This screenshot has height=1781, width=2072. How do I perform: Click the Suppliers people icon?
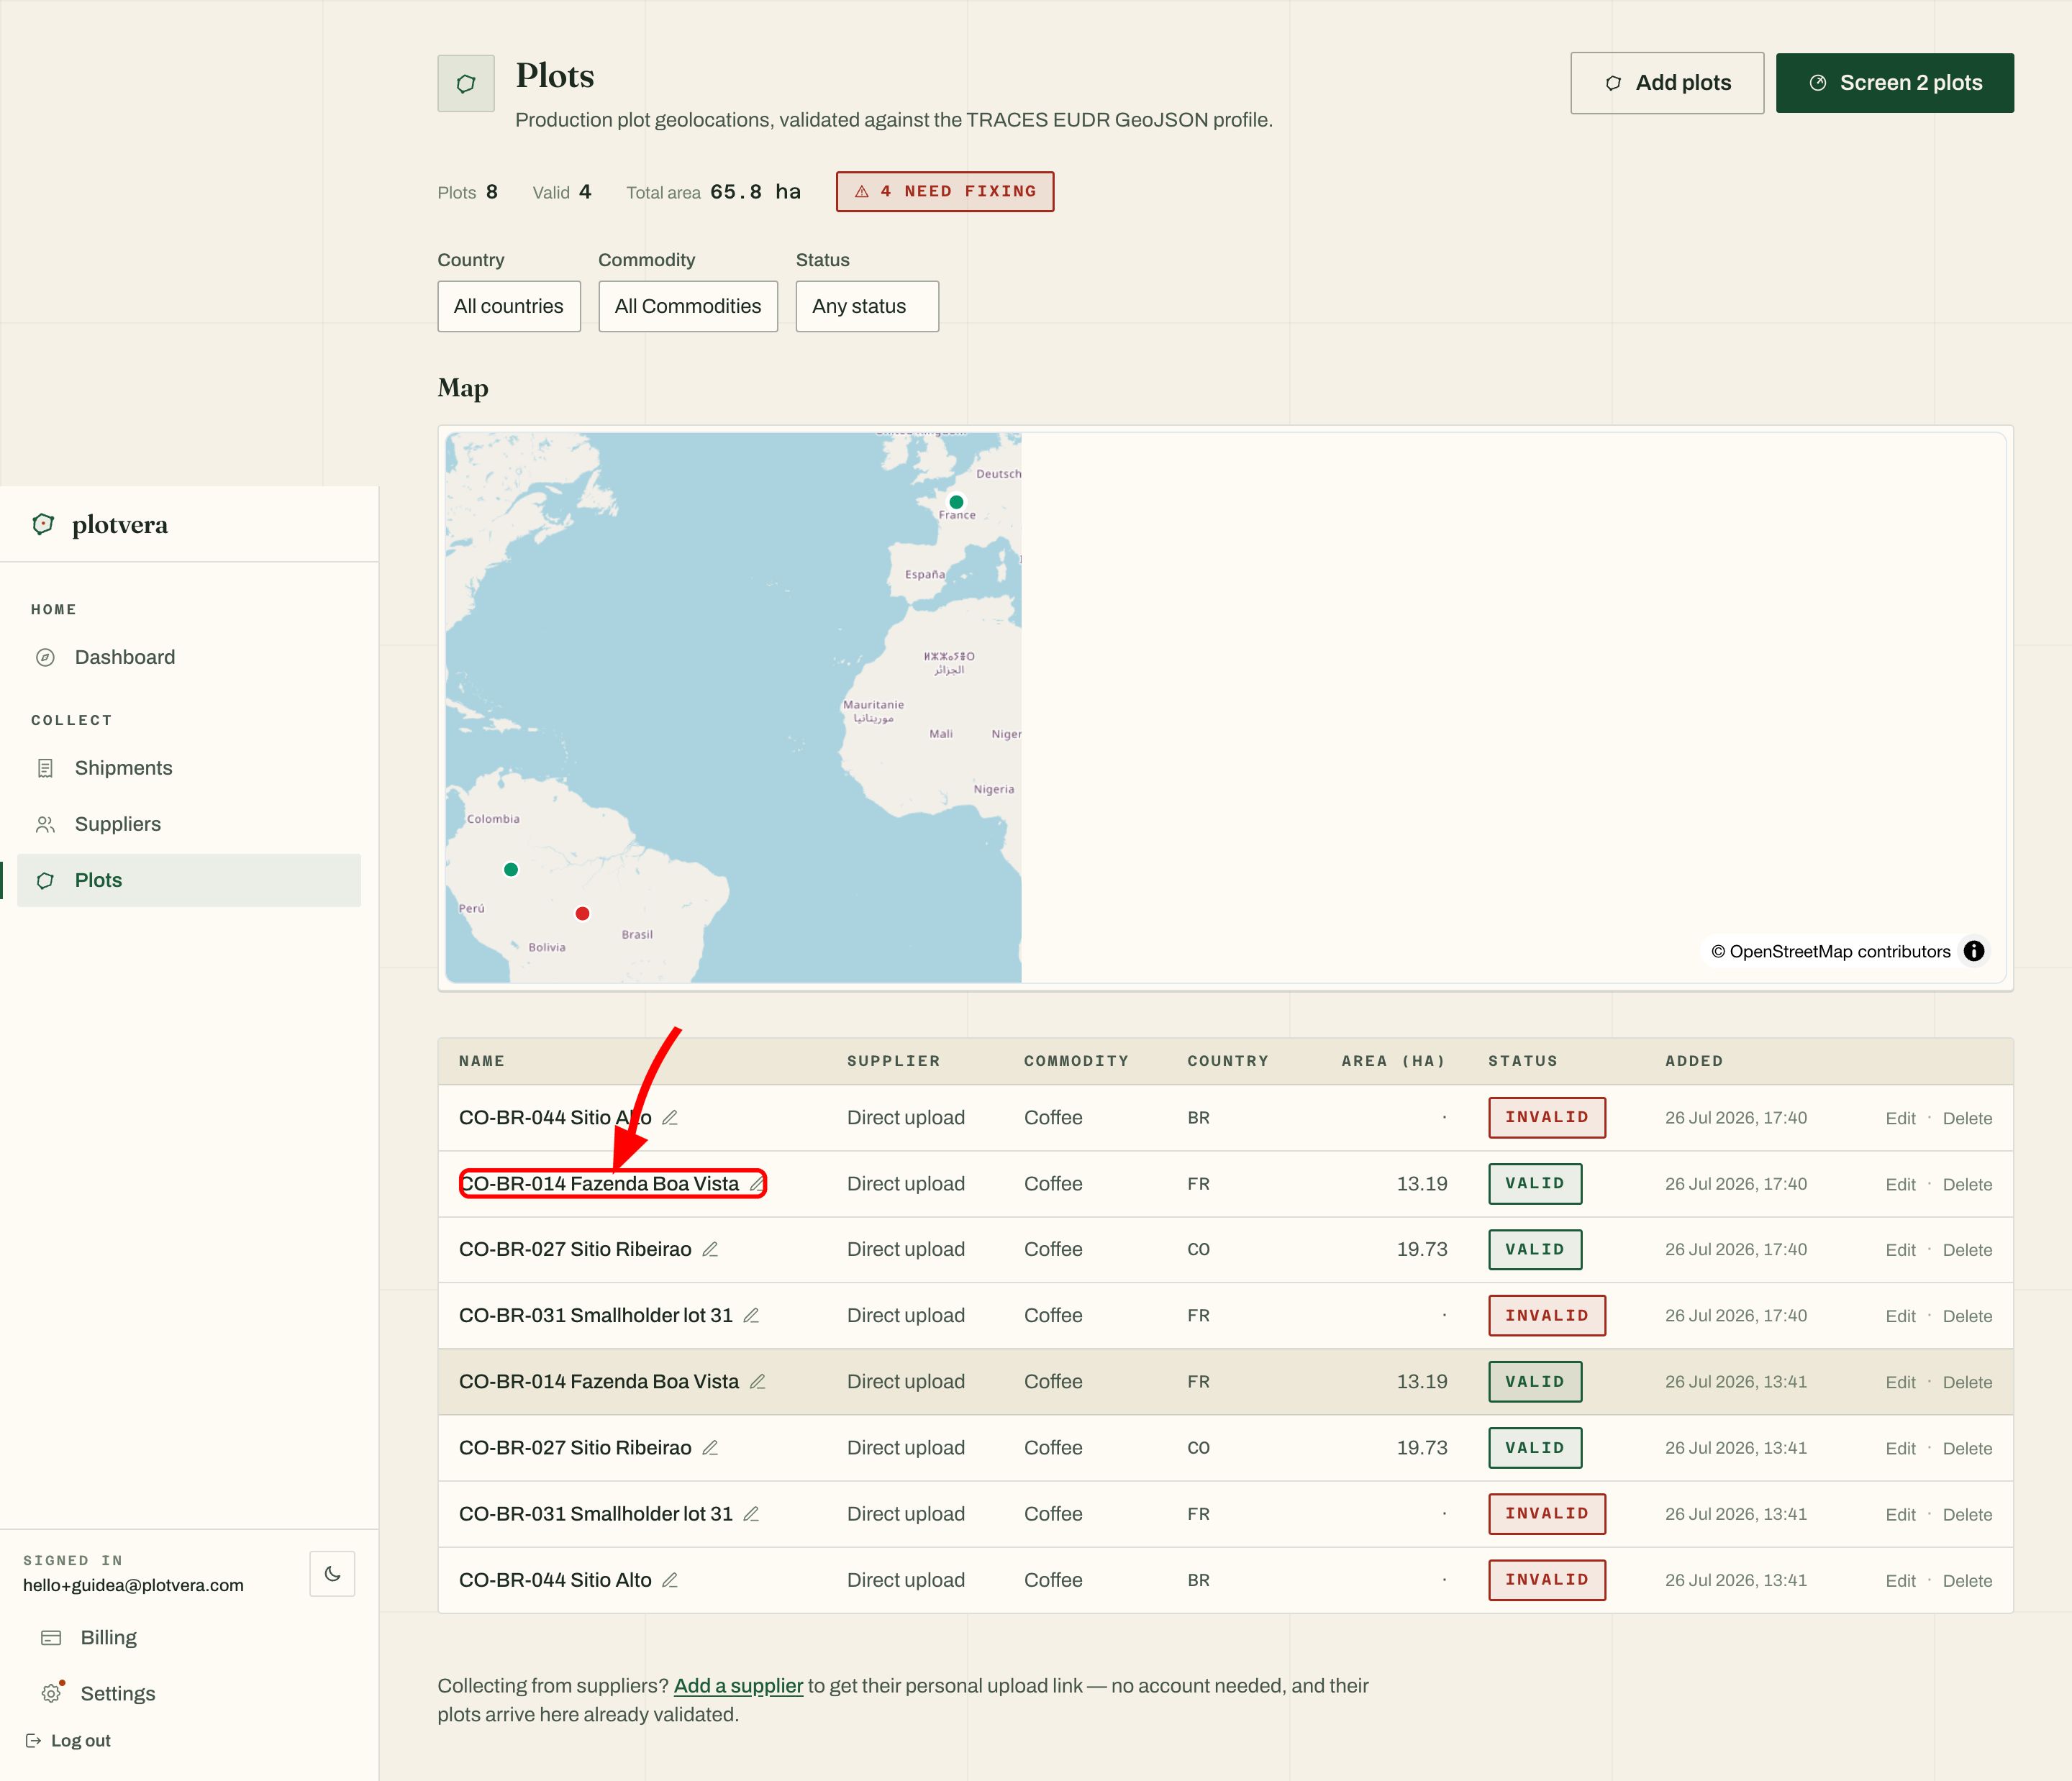pyautogui.click(x=45, y=824)
